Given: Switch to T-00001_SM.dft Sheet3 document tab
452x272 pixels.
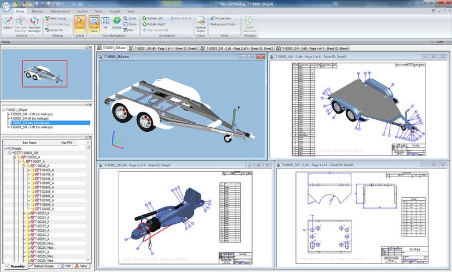Looking at the screenshot, I should coord(163,48).
